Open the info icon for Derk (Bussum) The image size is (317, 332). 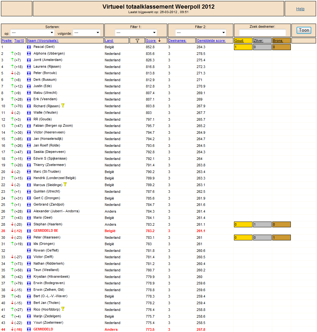(x=29, y=80)
